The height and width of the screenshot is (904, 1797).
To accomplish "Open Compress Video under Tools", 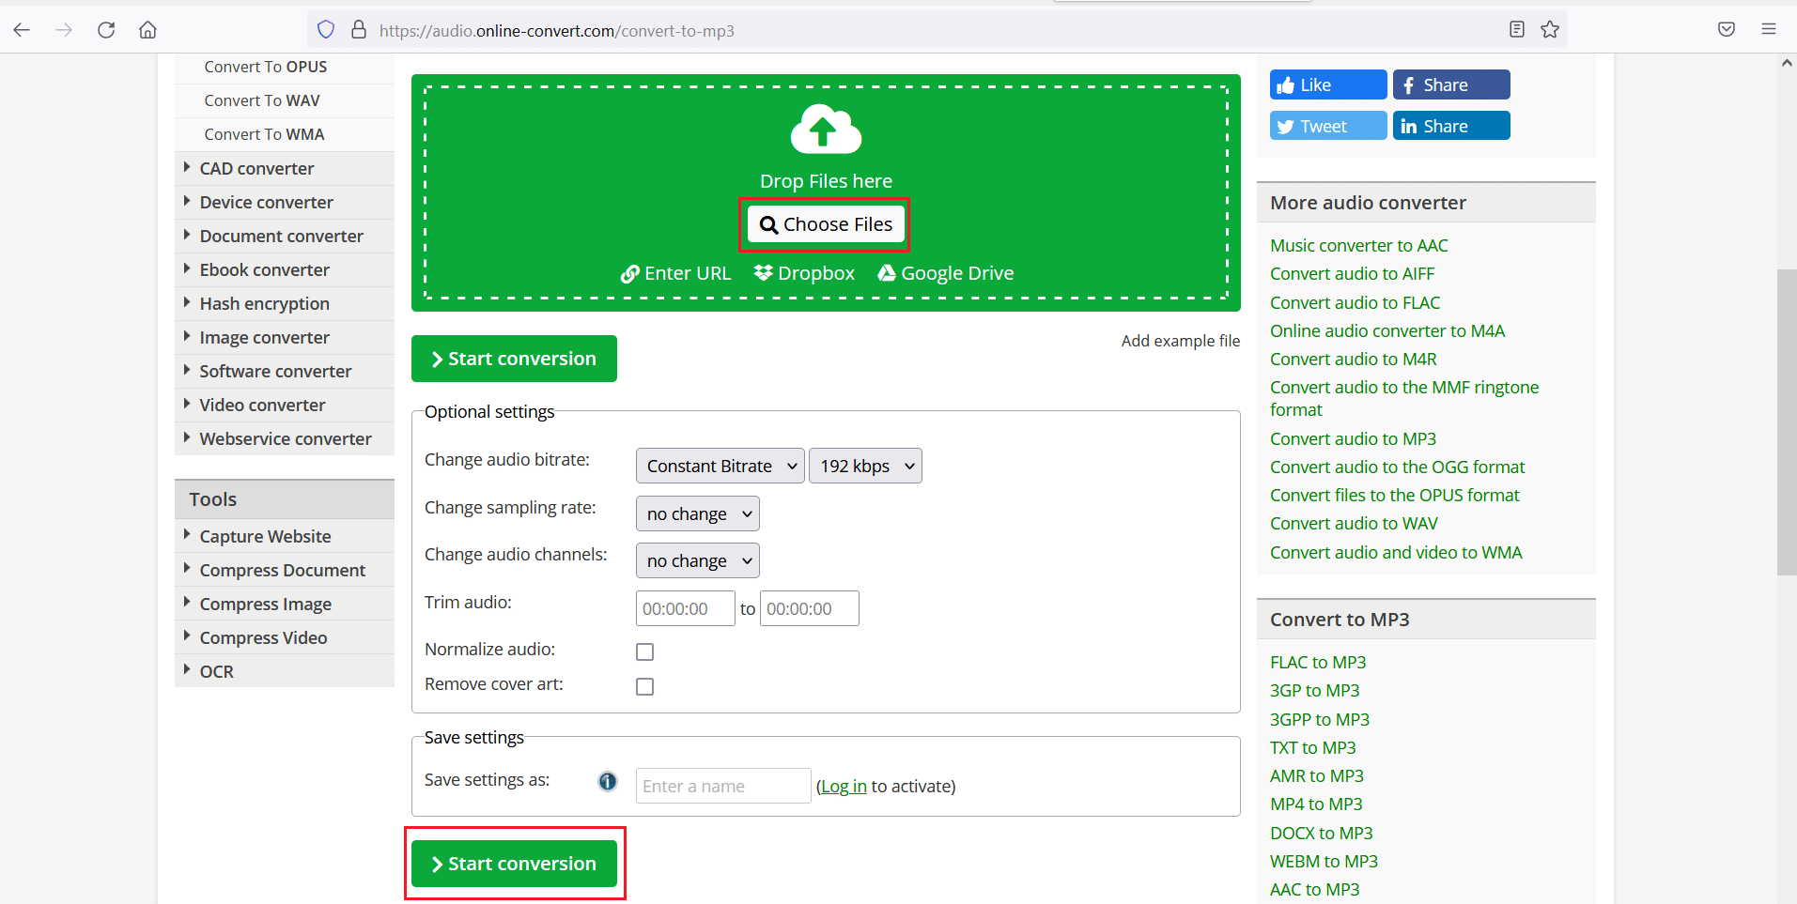I will pos(263,638).
